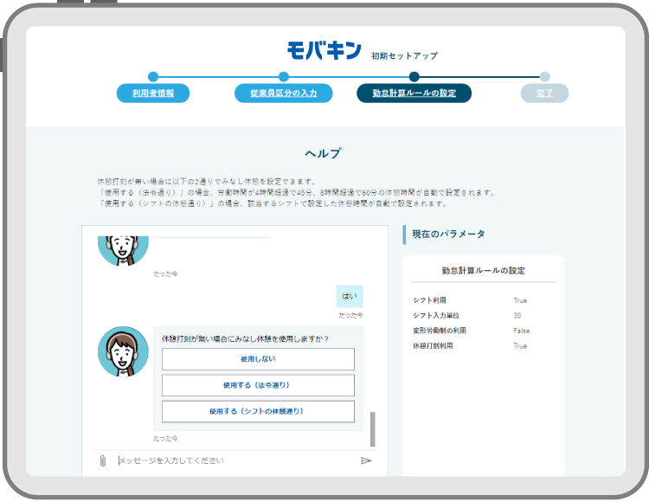Image resolution: width=649 pixels, height=502 pixels.
Task: Click the シフト利用 parameter label
Action: point(429,300)
